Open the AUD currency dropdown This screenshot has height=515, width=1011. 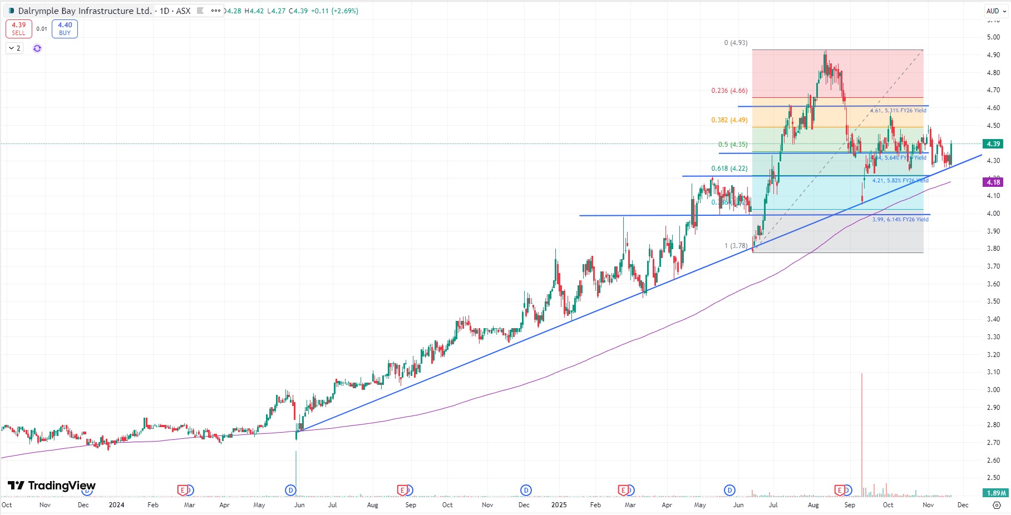(x=996, y=11)
